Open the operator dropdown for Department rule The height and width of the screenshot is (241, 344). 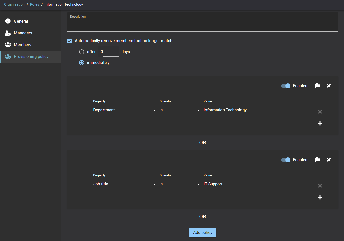point(180,110)
